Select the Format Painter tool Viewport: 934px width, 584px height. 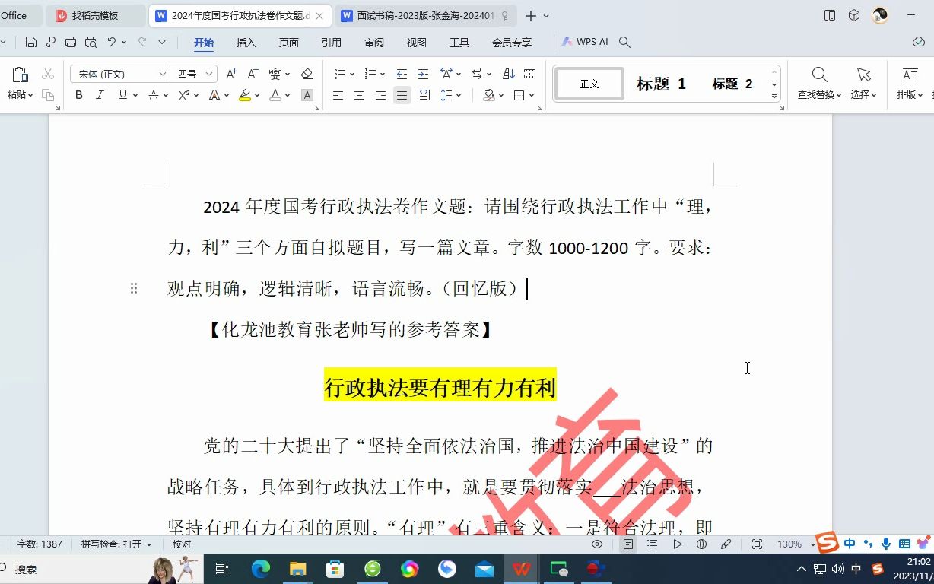click(48, 94)
